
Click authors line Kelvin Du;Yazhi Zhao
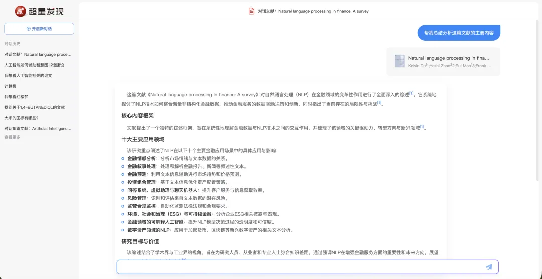(x=449, y=65)
